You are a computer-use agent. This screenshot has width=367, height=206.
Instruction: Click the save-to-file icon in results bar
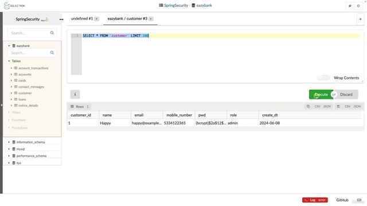[x=338, y=106]
